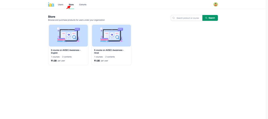Click the magnifying glass graphic on the English course image
This screenshot has height=119, width=268.
(x=74, y=37)
